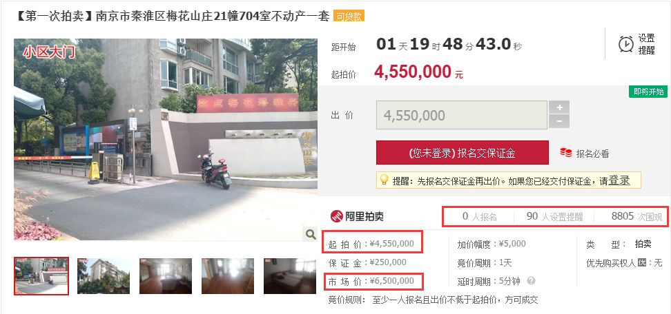Click the red coins icon beside 报名必看

pos(566,153)
